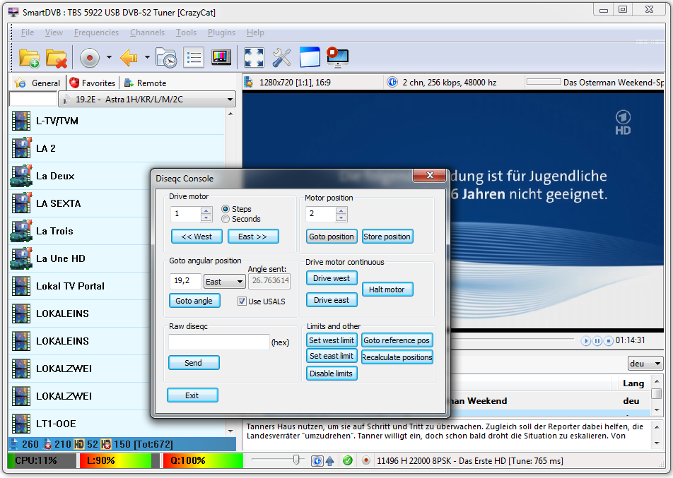
Task: Click the timeshift play button
Action: click(585, 341)
